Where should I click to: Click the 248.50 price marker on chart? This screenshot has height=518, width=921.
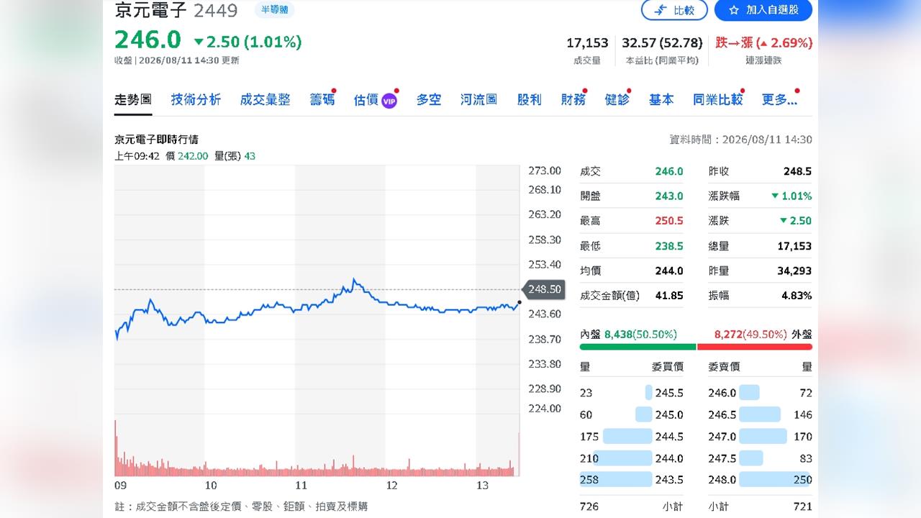click(543, 289)
